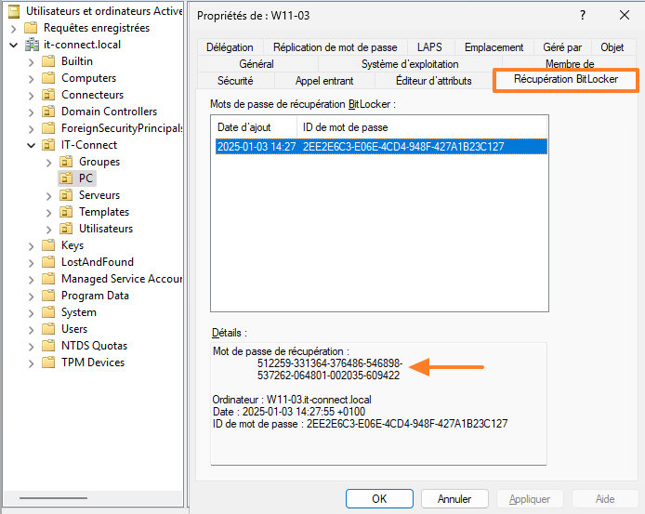Switch to the LAPS tab
The width and height of the screenshot is (645, 514).
click(430, 47)
